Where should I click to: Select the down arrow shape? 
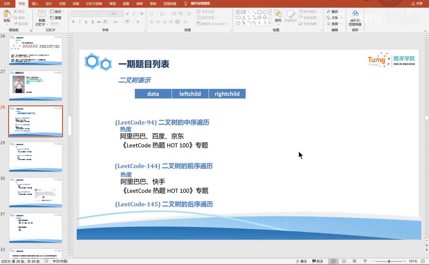(265, 18)
